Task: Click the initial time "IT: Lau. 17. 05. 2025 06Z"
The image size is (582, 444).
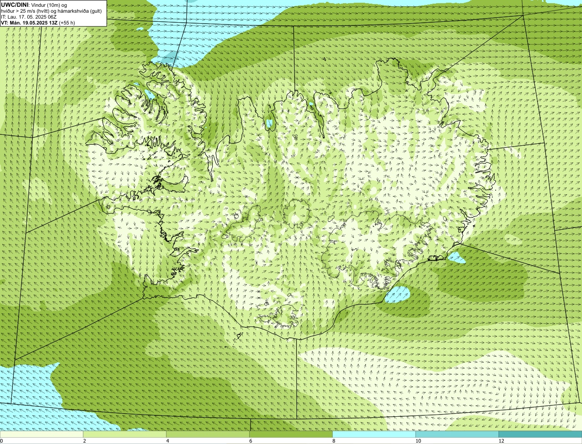Action: (x=29, y=17)
